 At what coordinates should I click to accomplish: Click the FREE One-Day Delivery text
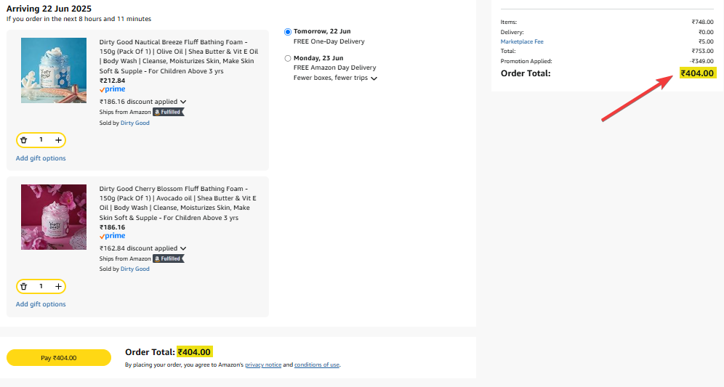(329, 41)
